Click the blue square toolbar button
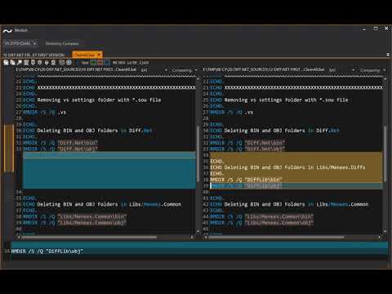This screenshot has width=392, height=294. tap(107, 63)
